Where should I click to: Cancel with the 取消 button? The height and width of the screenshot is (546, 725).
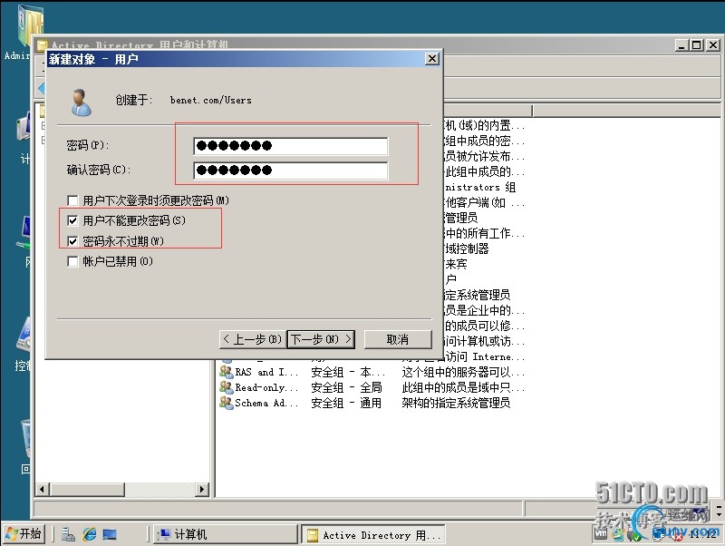coord(398,339)
